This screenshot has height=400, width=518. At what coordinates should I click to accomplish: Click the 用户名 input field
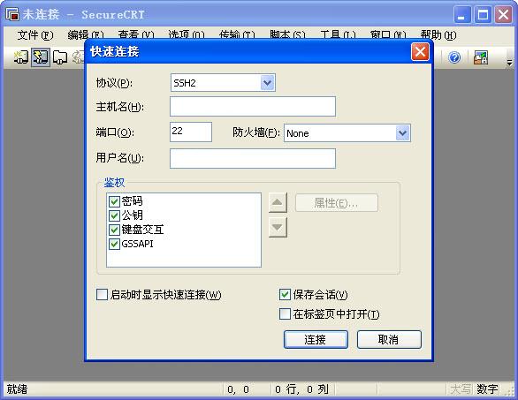(253, 158)
